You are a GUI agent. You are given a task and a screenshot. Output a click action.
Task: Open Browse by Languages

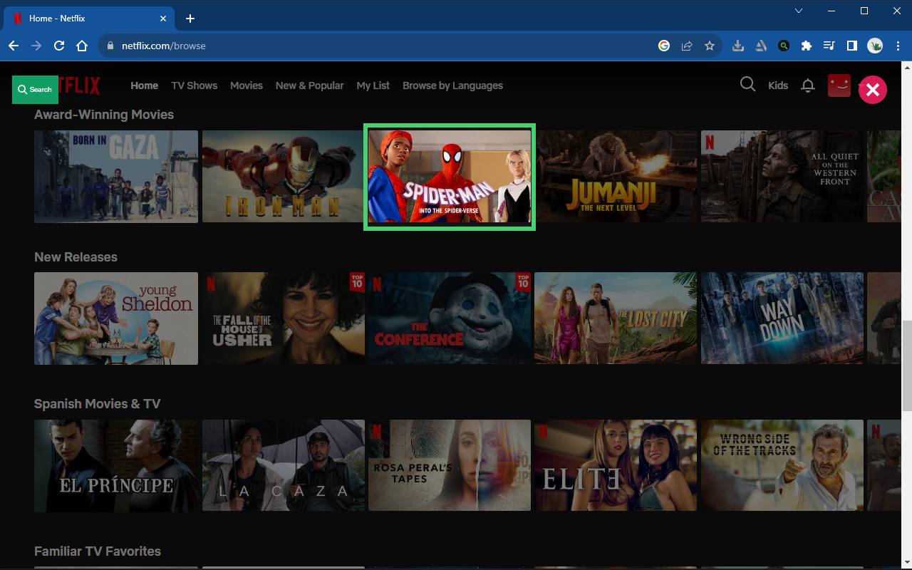pyautogui.click(x=452, y=85)
